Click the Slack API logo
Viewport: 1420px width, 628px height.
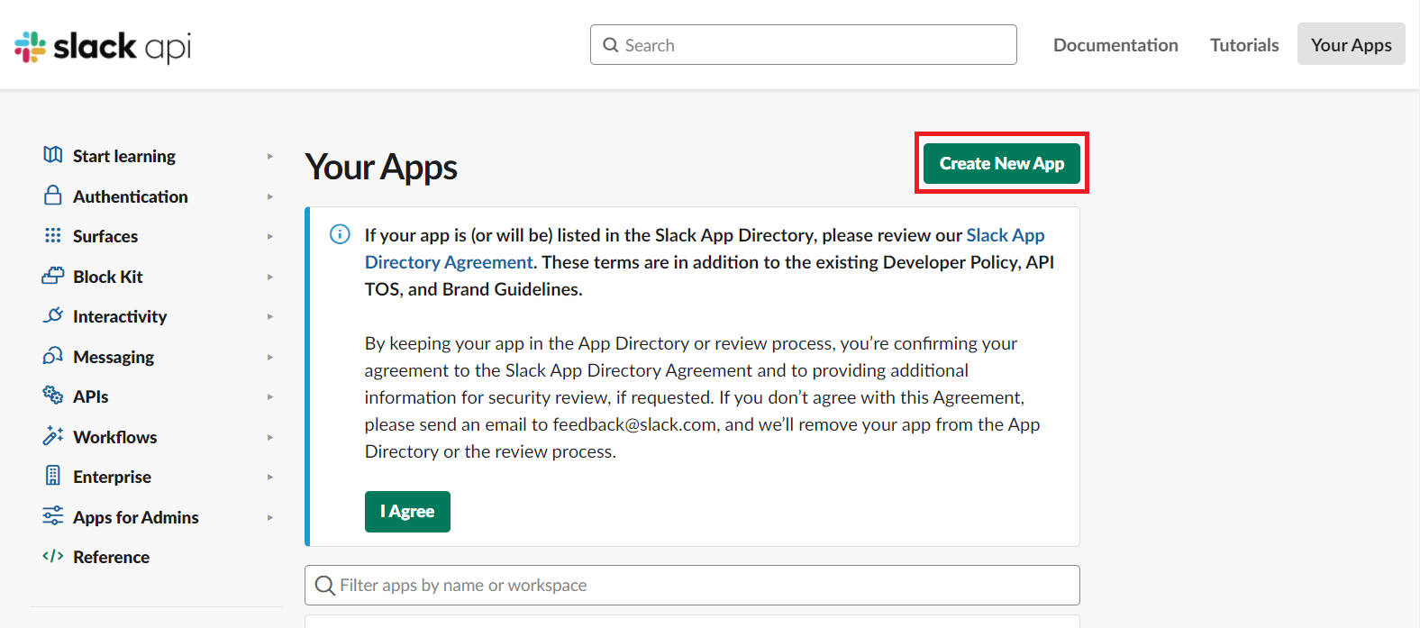(103, 46)
